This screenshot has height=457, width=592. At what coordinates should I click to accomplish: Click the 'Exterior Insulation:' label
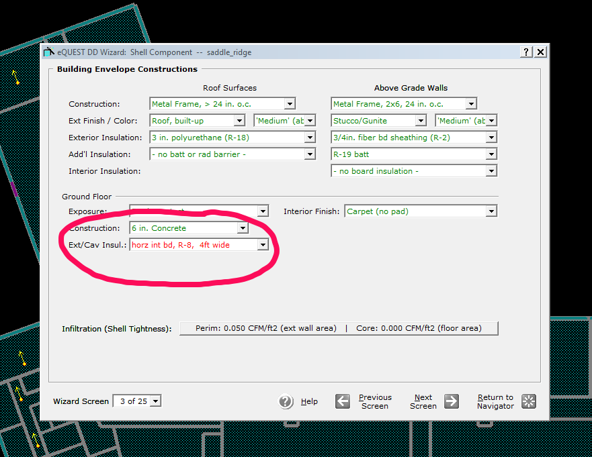[105, 138]
